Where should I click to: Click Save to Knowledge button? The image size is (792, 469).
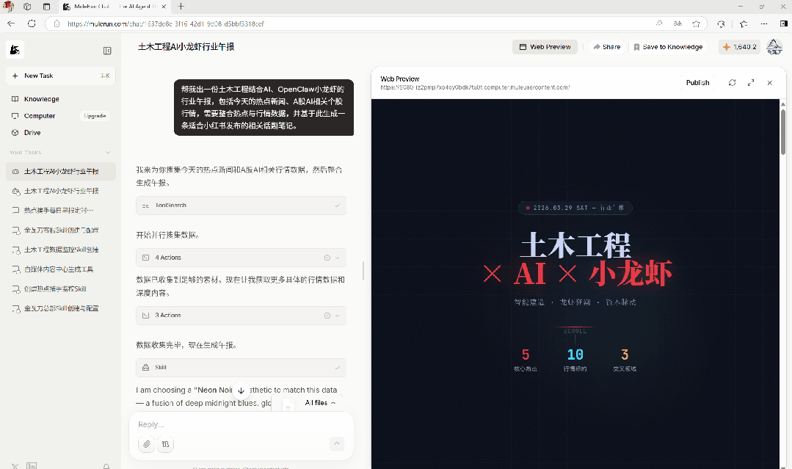tap(668, 47)
